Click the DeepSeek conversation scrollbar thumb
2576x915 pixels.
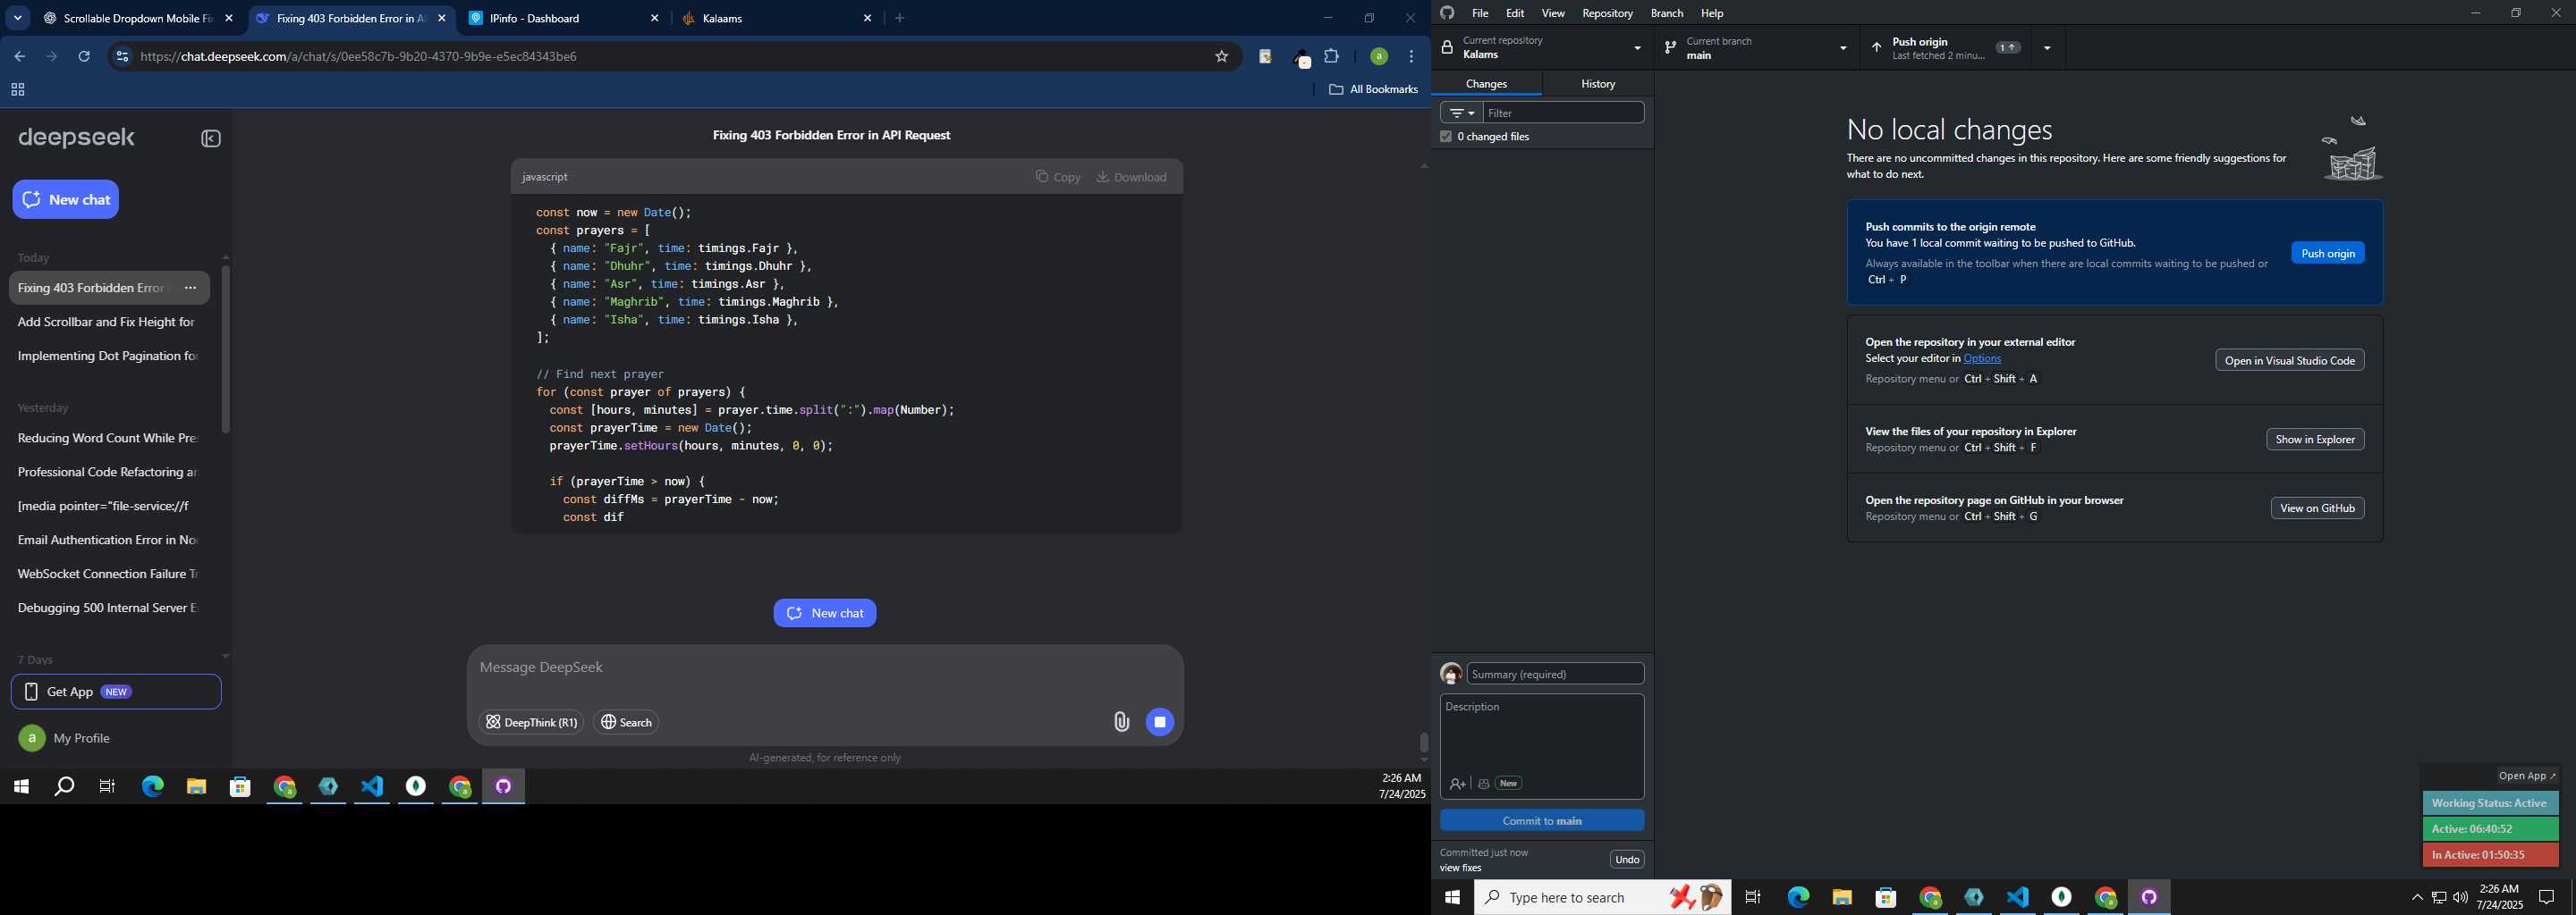(1424, 743)
